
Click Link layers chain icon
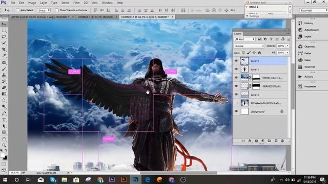point(243,141)
